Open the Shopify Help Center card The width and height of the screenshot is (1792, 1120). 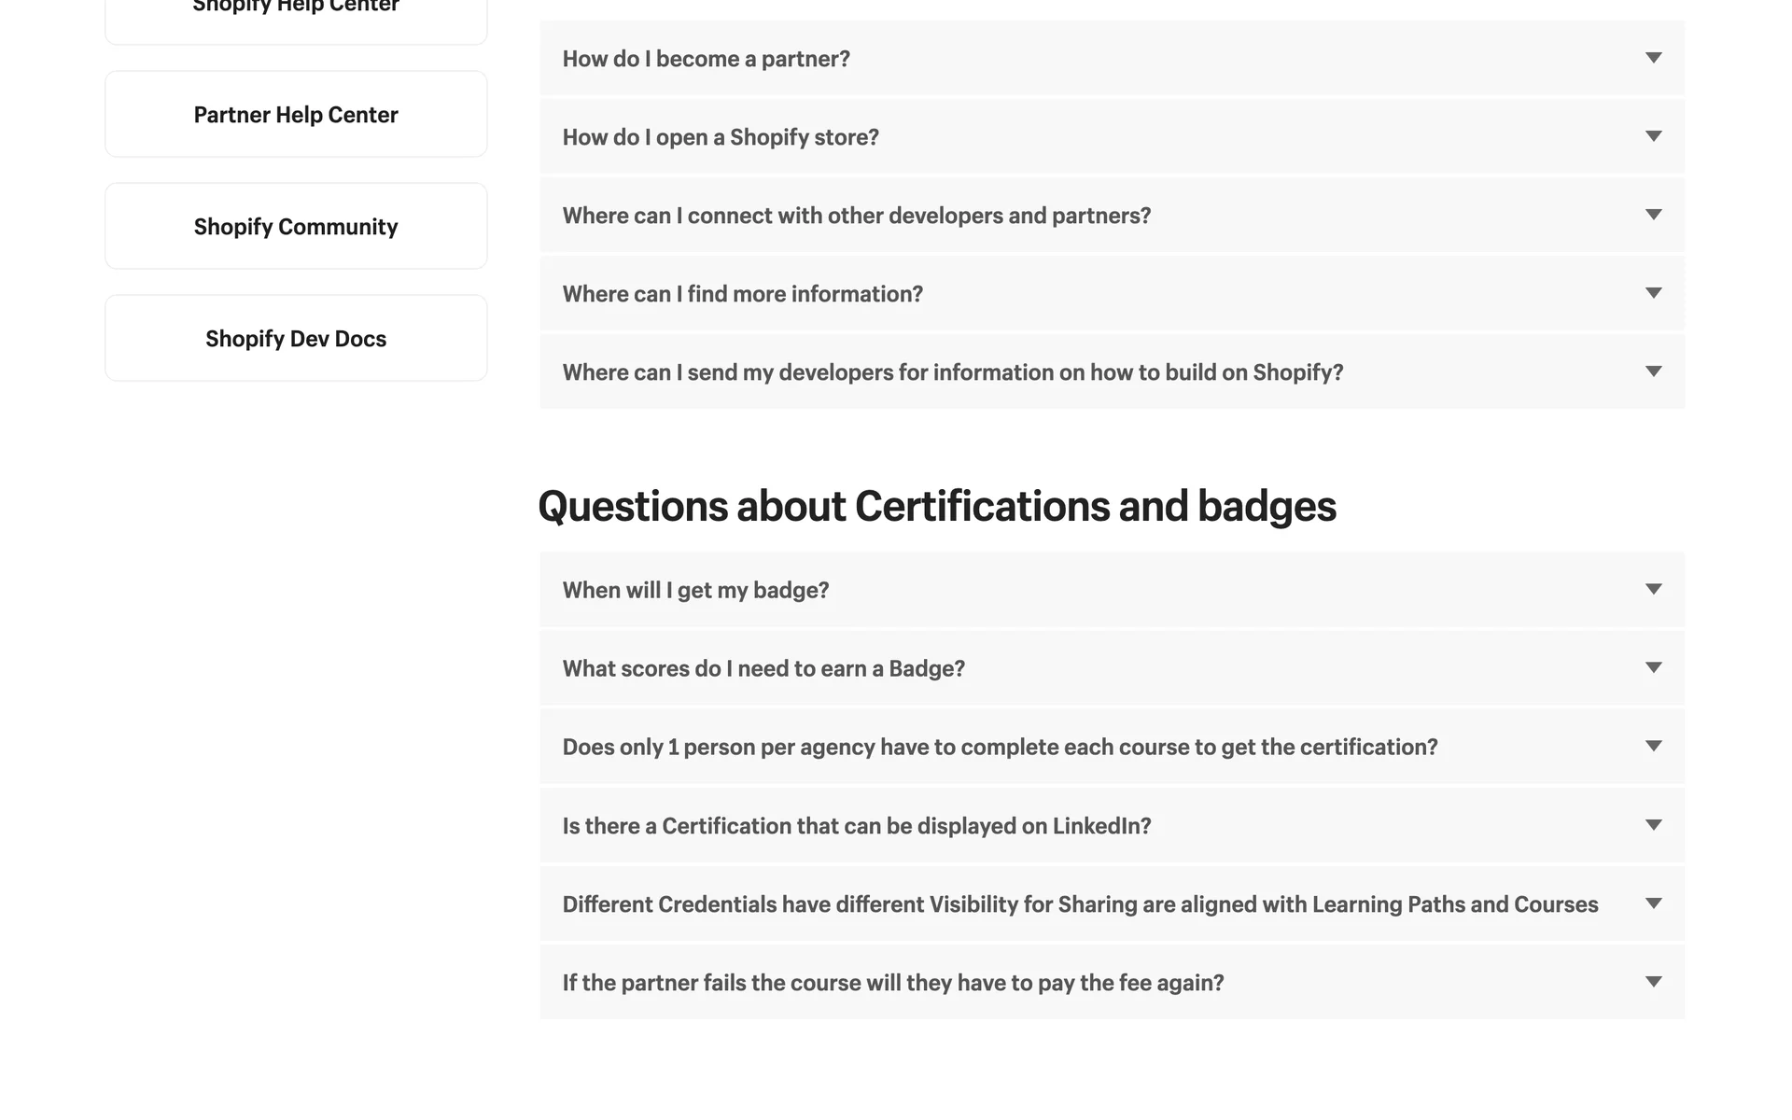pos(296,11)
